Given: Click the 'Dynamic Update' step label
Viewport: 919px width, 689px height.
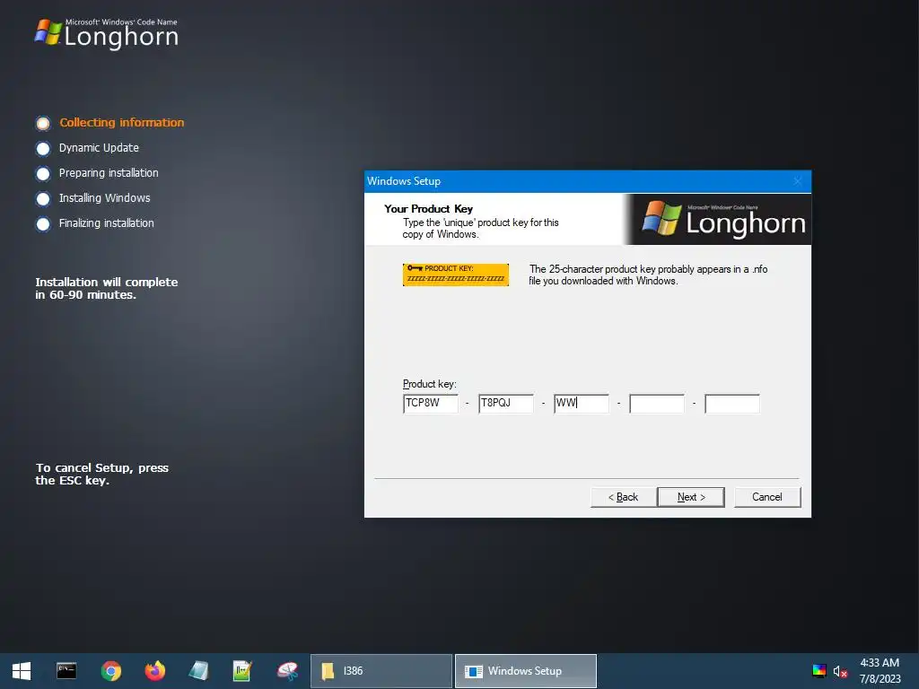Looking at the screenshot, I should 99,148.
